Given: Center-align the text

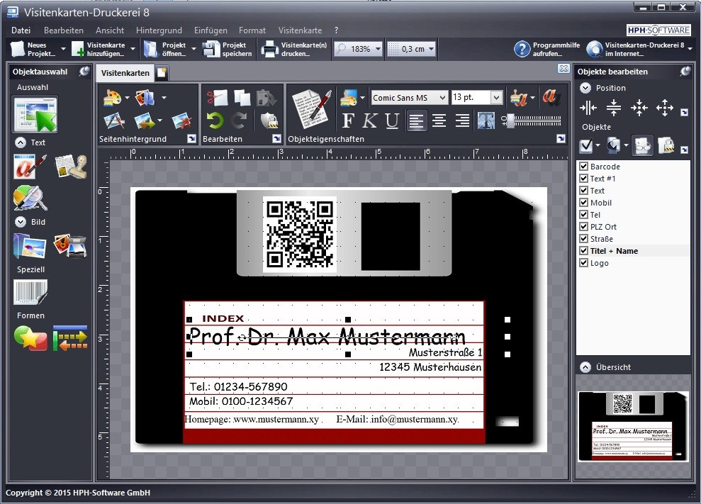Looking at the screenshot, I should (x=439, y=121).
